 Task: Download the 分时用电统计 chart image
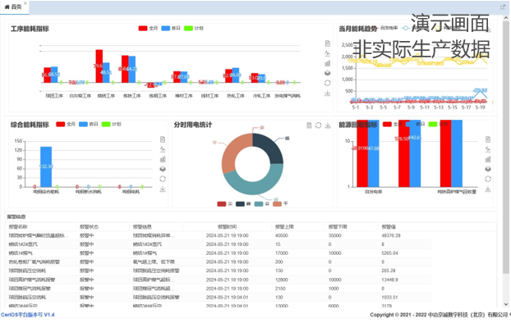[328, 125]
